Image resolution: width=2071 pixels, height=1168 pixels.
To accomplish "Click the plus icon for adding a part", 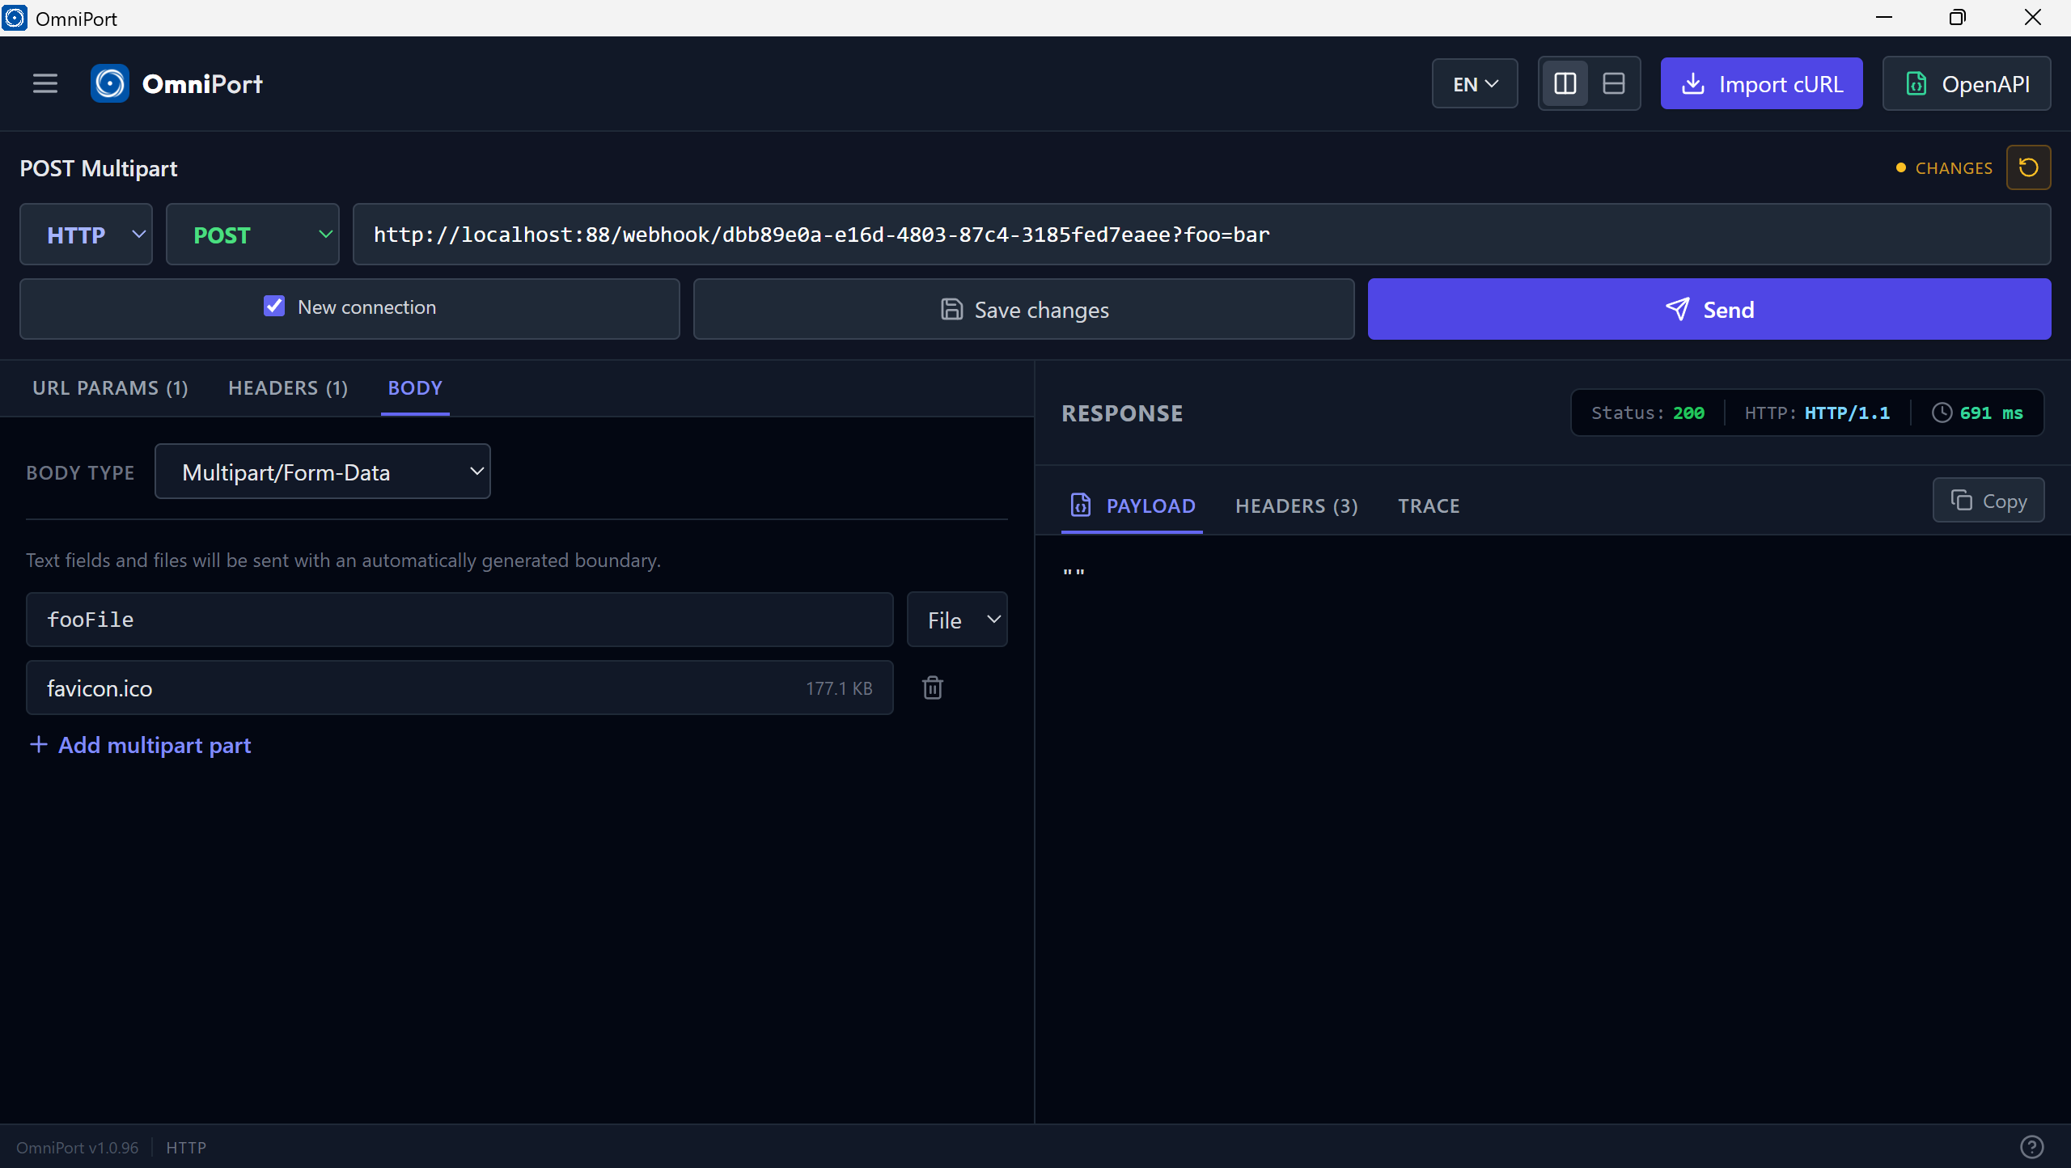I will click(38, 744).
